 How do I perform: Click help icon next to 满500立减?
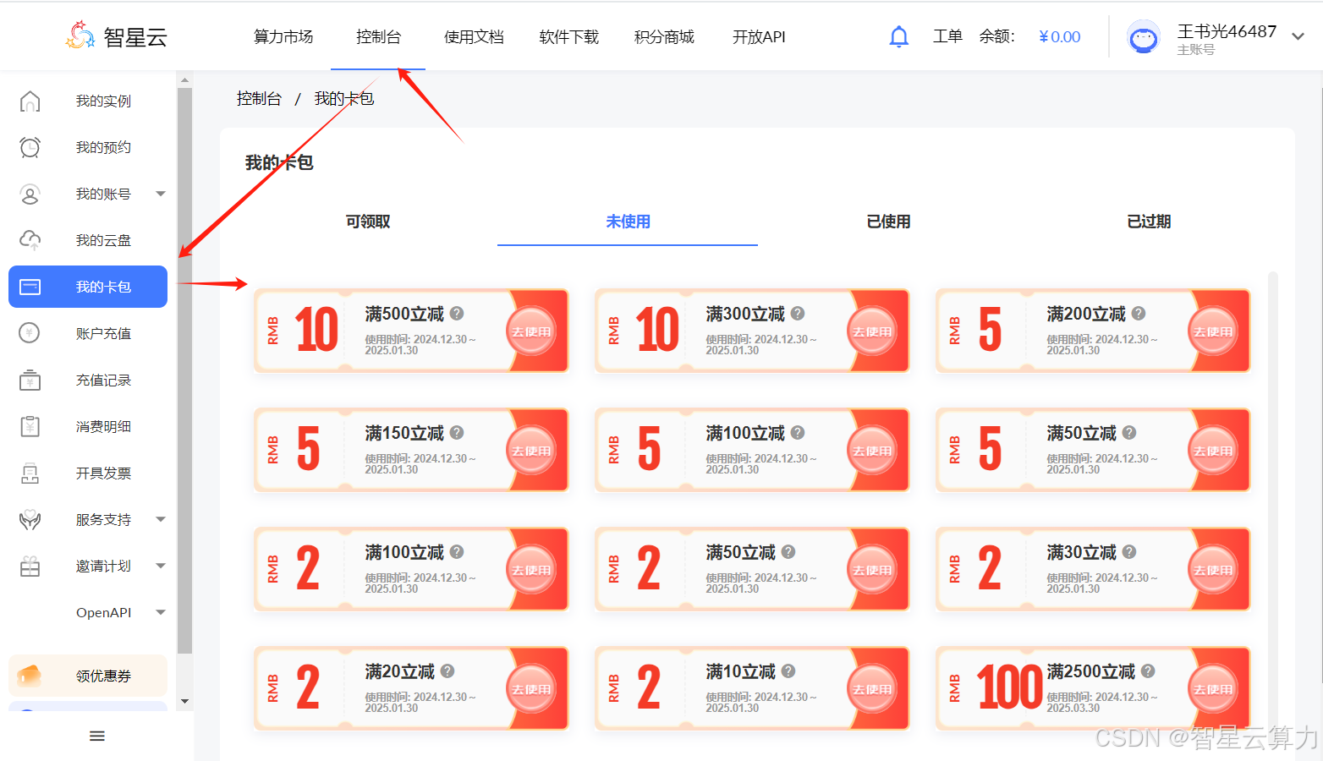tap(457, 314)
